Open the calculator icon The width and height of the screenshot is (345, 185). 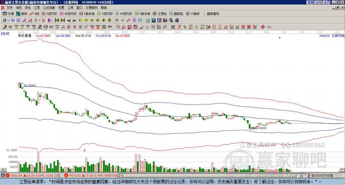[154, 21]
